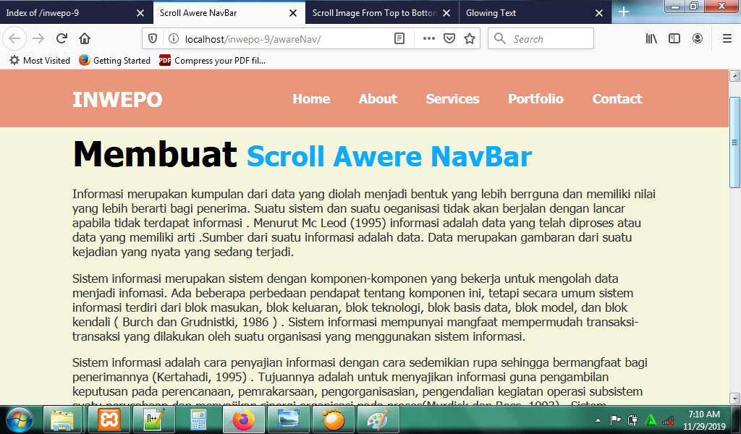Show site information for localhost
The width and height of the screenshot is (741, 434).
(174, 38)
